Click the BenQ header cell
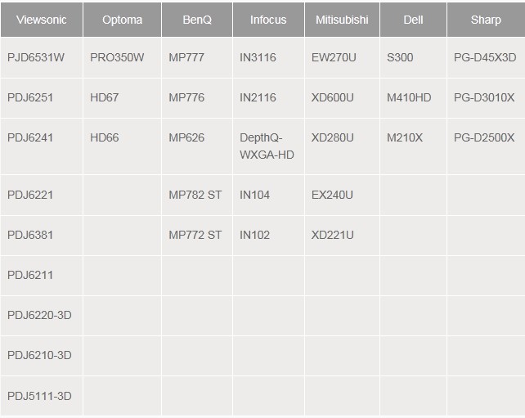Screen dimensions: 525x418 197,20
